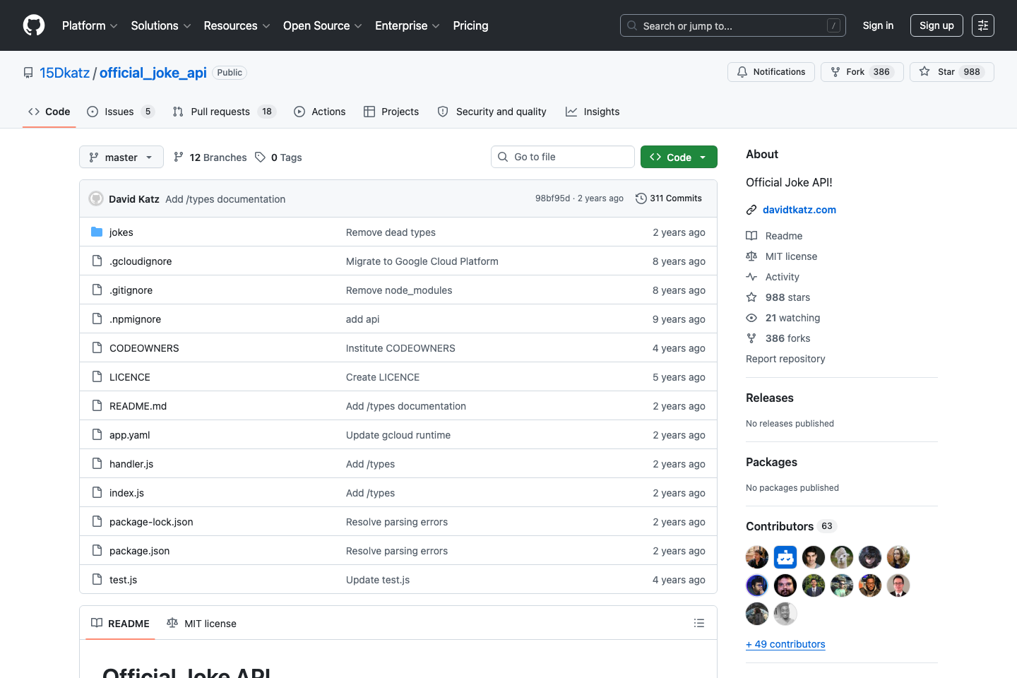Star the repository using the star icon

click(x=924, y=71)
